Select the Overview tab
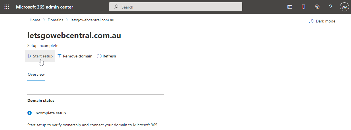This screenshot has height=130, width=351. 36,74
